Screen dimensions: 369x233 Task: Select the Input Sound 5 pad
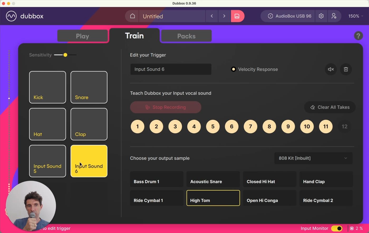[47, 161]
